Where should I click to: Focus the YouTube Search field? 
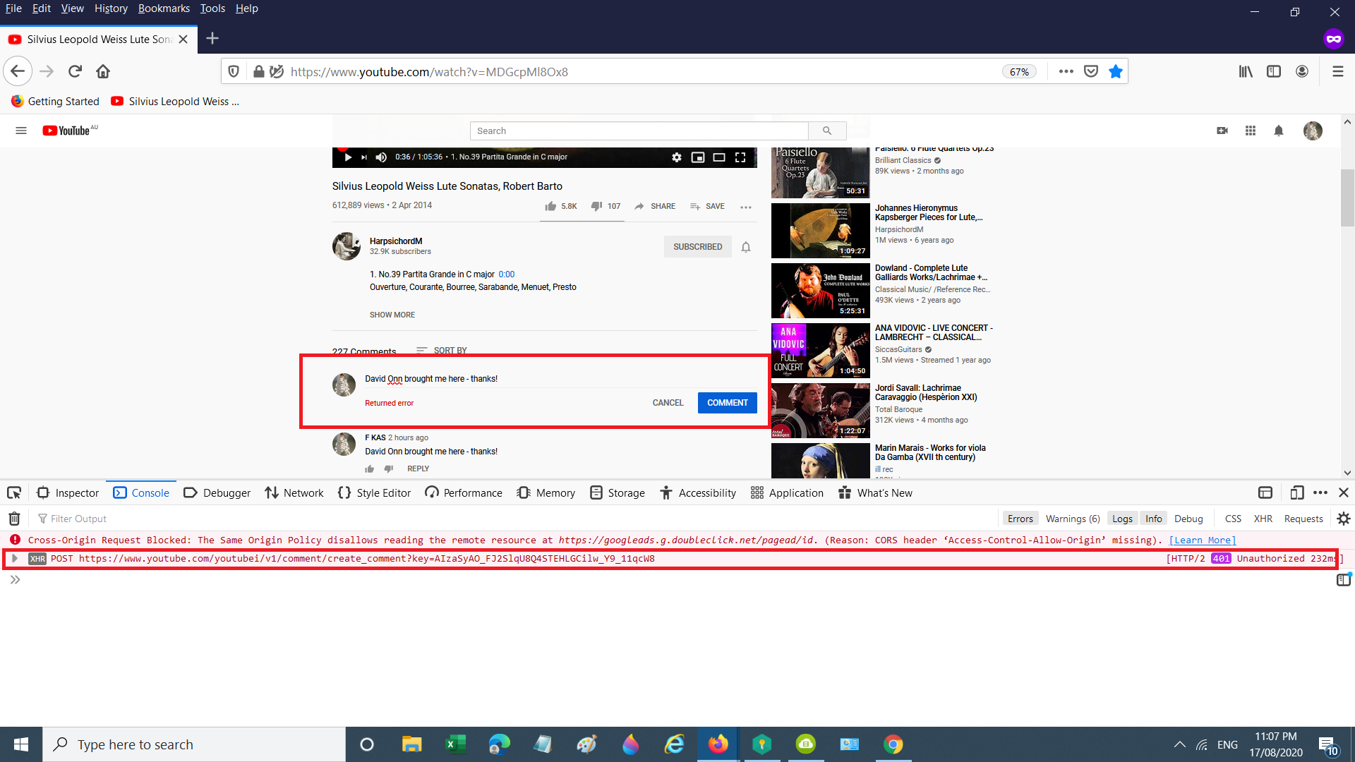pos(639,131)
